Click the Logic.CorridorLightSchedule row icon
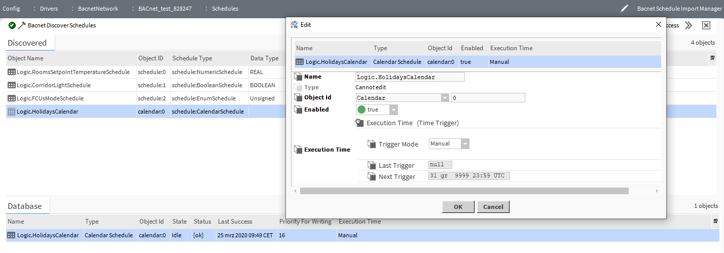724x253 pixels. [11, 85]
